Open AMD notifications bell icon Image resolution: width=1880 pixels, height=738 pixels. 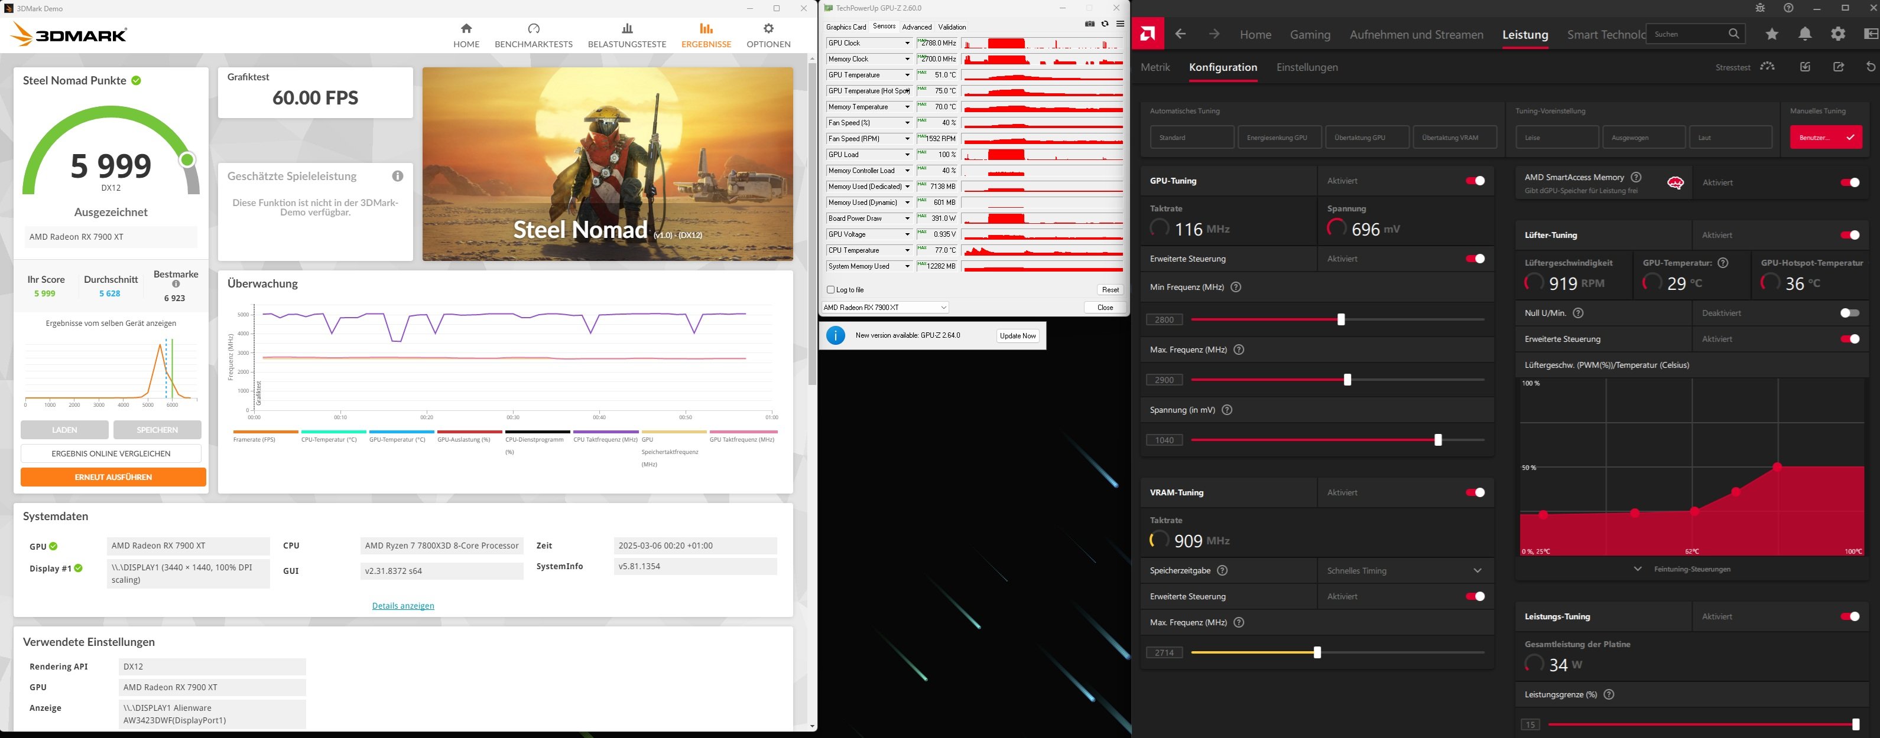(1805, 34)
